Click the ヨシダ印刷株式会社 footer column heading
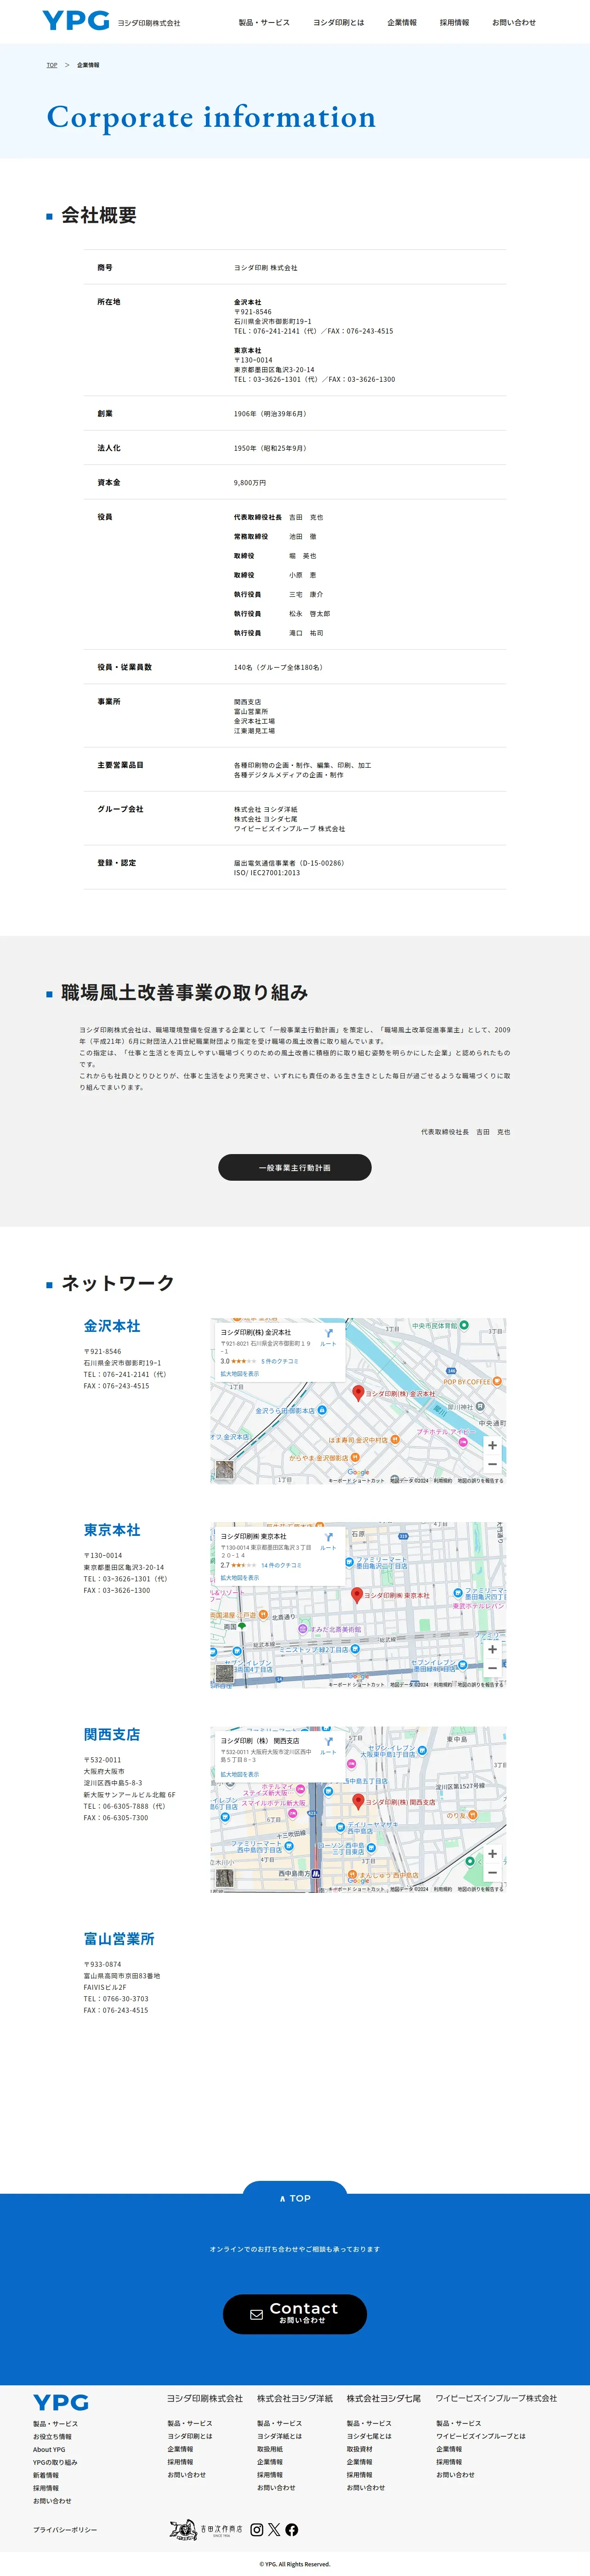590x2576 pixels. [205, 2398]
